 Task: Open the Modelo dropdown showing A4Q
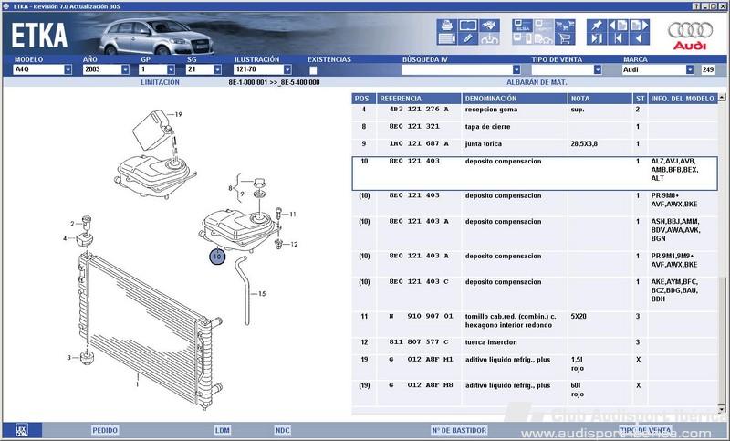pyautogui.click(x=68, y=69)
